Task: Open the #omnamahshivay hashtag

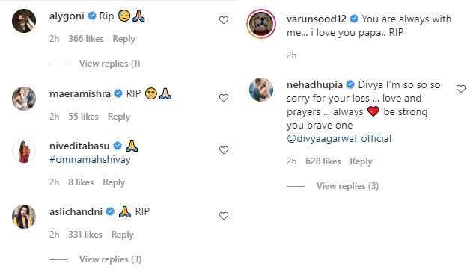Action: (90, 159)
